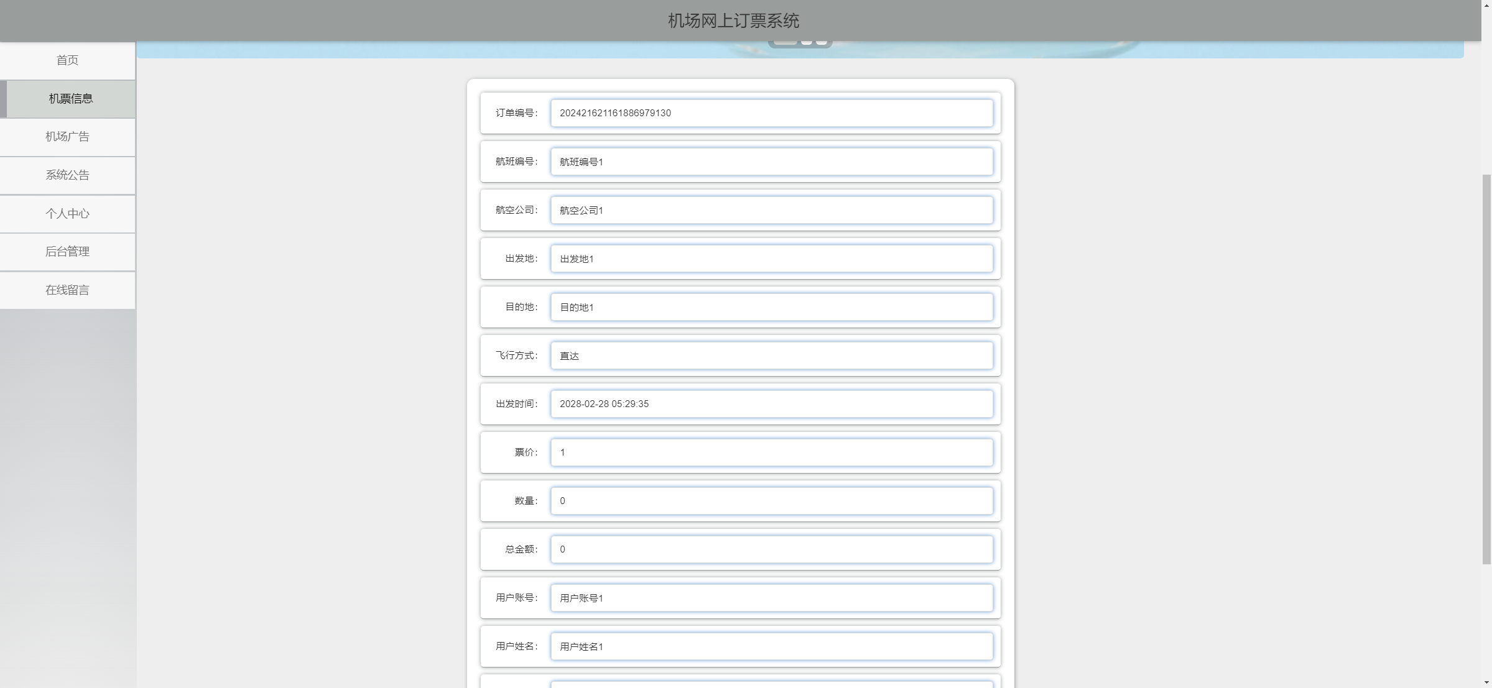This screenshot has width=1492, height=688.
Task: Click into the 航空公司 field
Action: point(771,210)
